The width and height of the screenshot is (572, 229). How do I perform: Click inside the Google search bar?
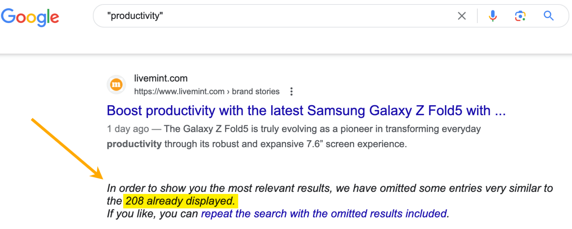tap(261, 16)
